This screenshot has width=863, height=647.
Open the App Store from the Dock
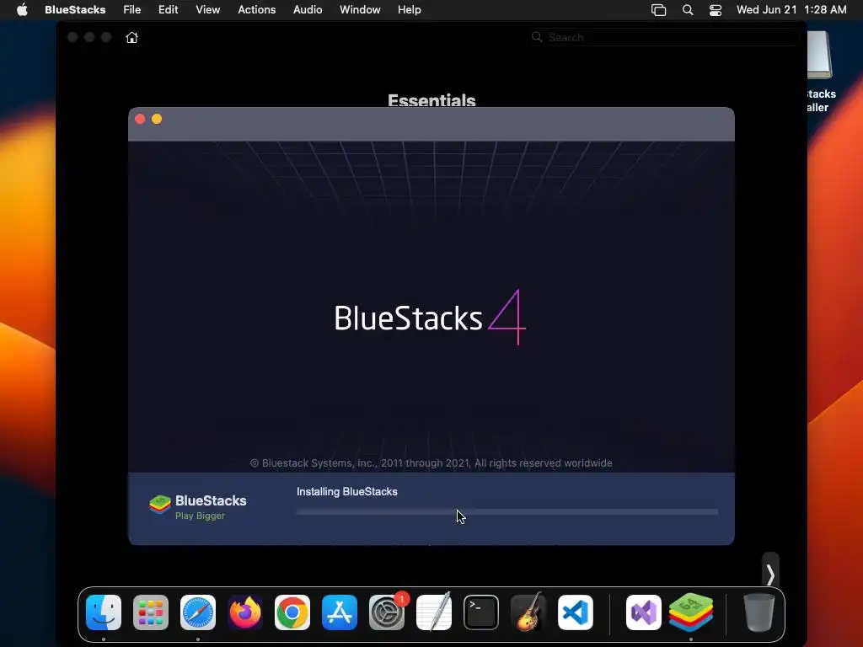point(340,612)
